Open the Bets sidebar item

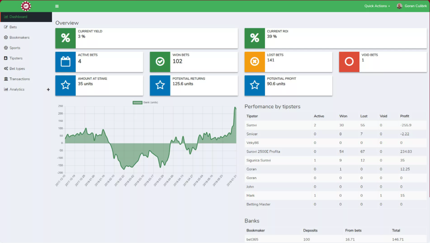[x=26, y=27]
